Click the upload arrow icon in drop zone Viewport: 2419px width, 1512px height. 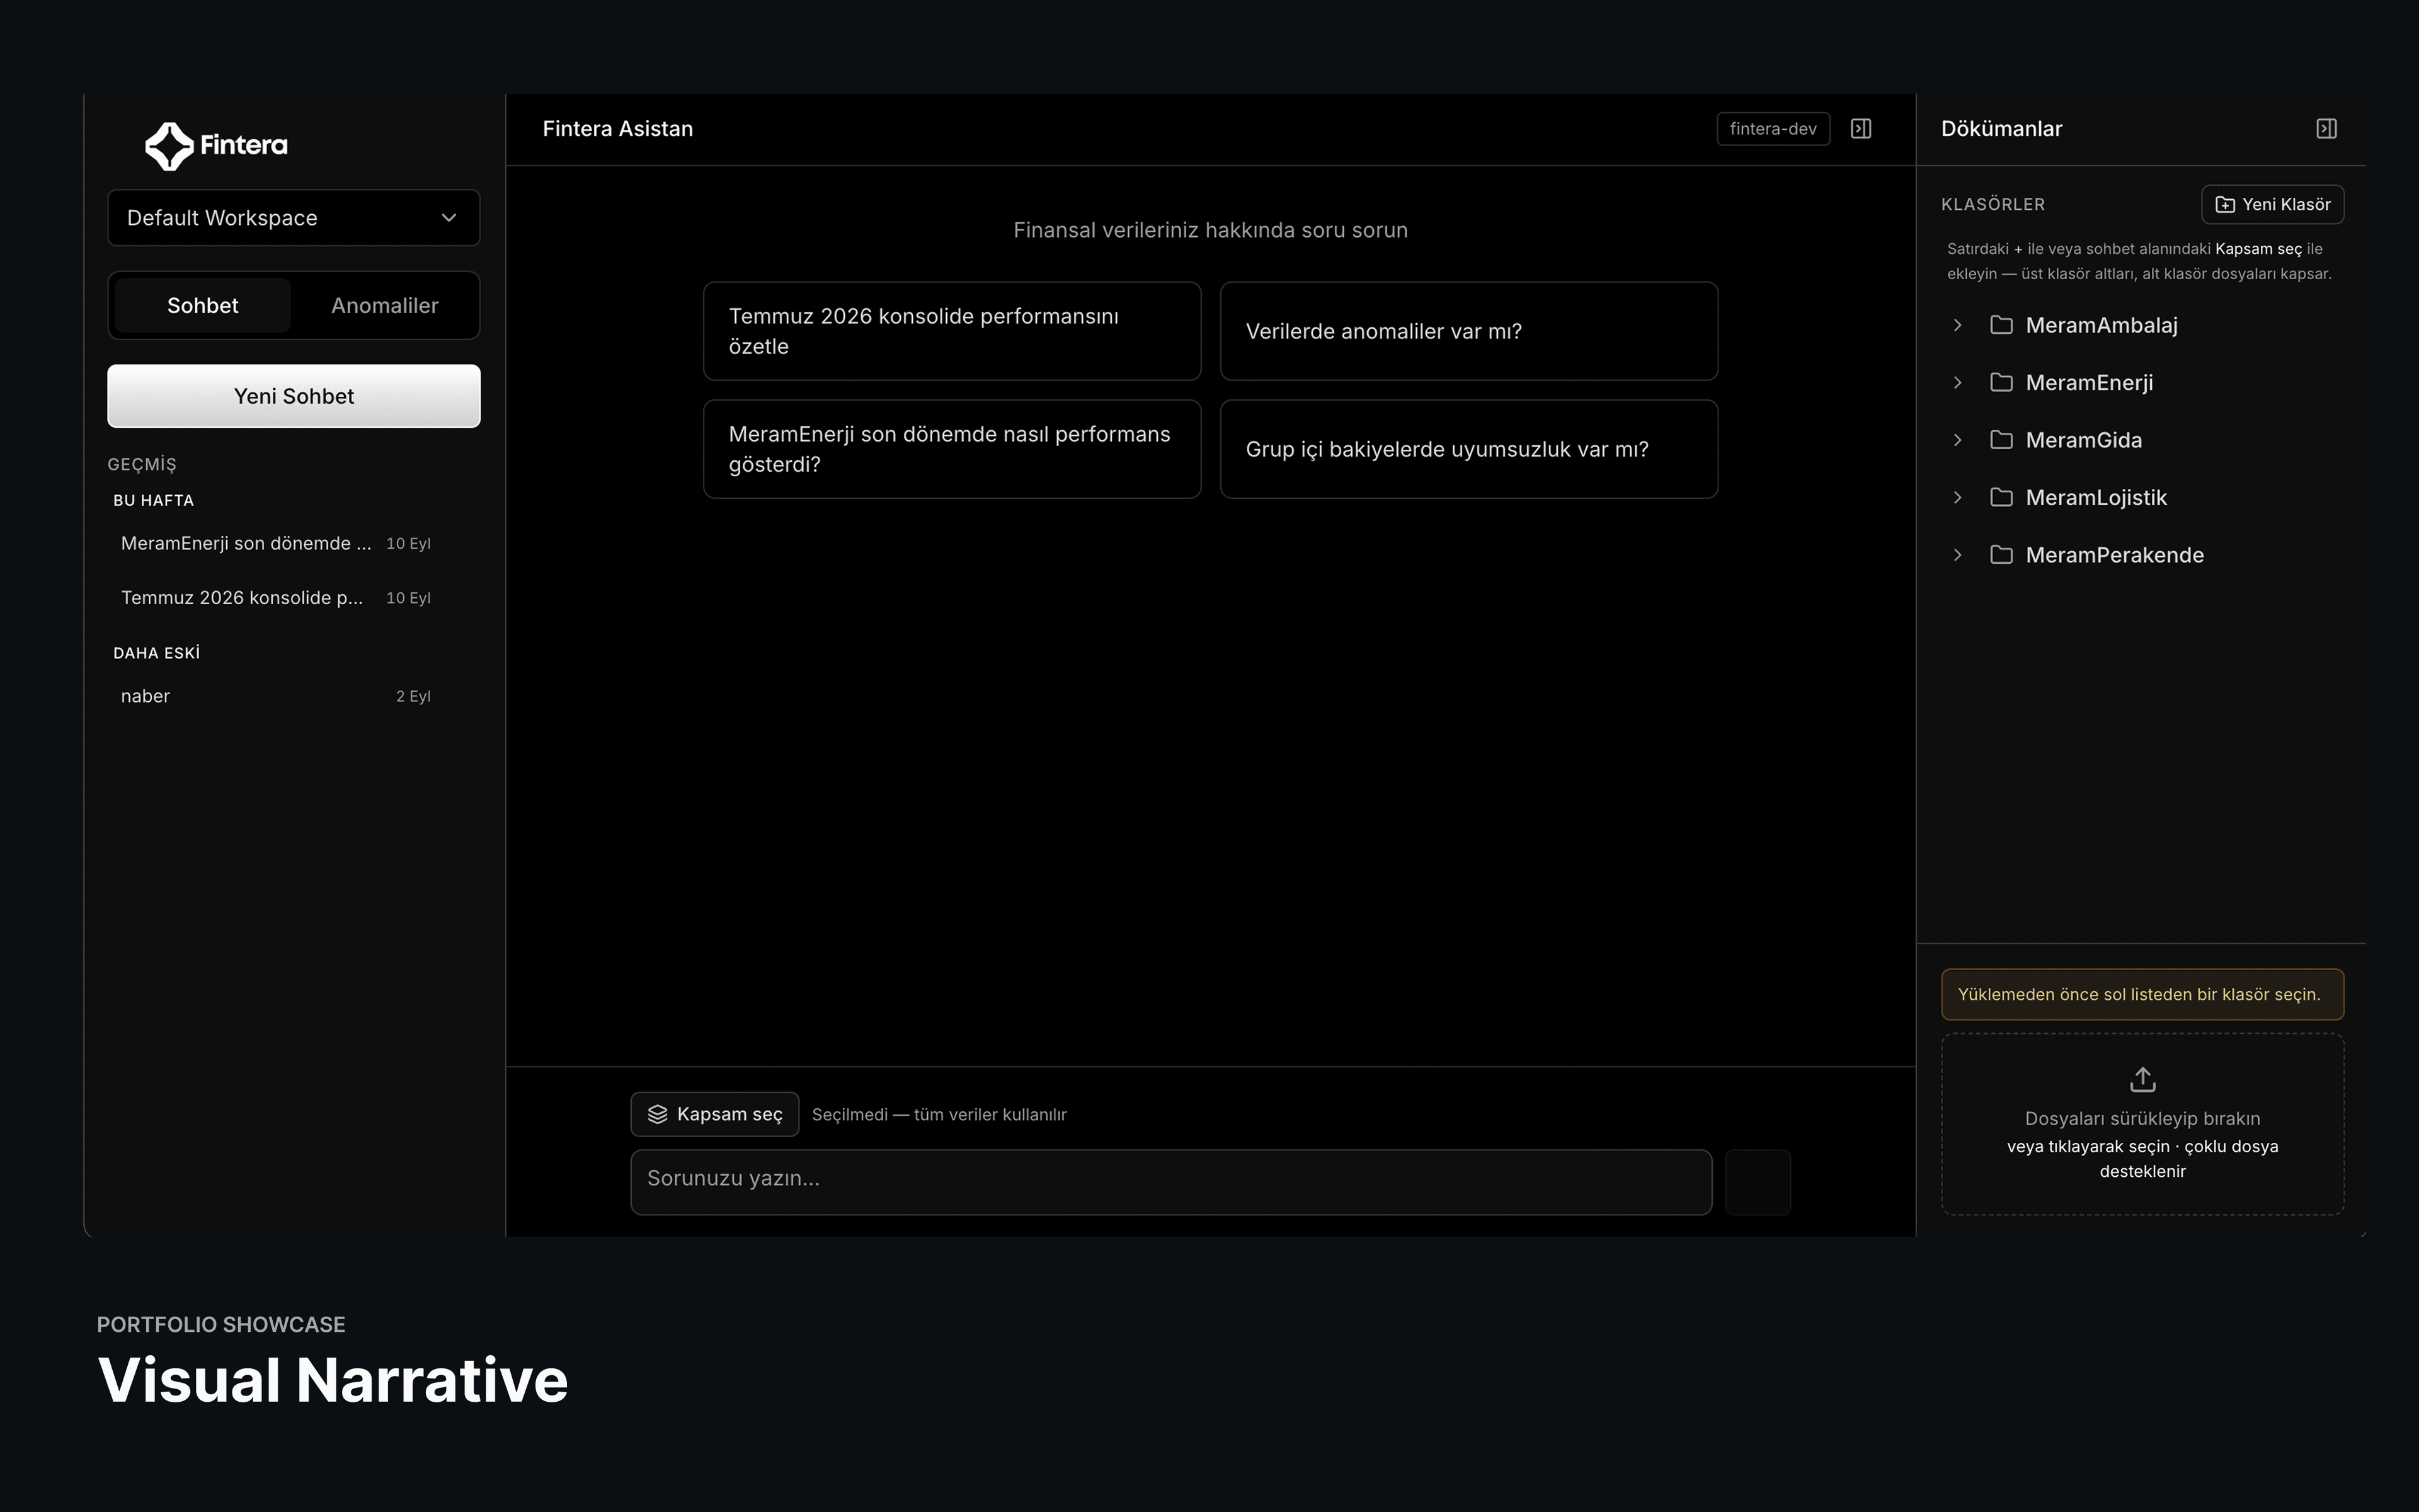pos(2142,1080)
